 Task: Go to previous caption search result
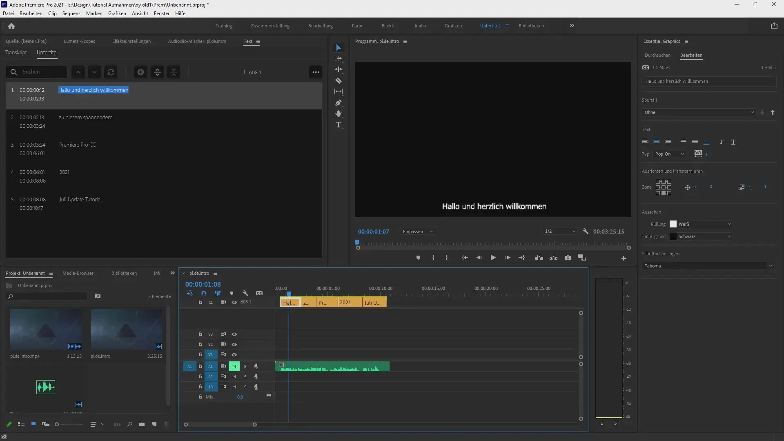[x=78, y=72]
